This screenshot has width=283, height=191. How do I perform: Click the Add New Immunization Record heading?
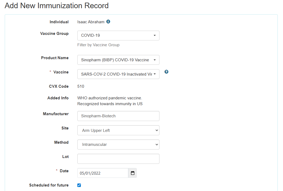coord(57,6)
